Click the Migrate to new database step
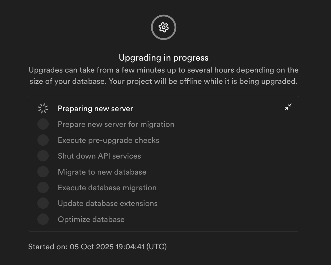The width and height of the screenshot is (331, 265). point(102,172)
